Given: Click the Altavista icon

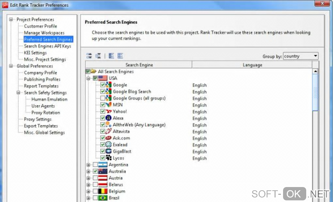Looking at the screenshot, I should coord(108,131).
